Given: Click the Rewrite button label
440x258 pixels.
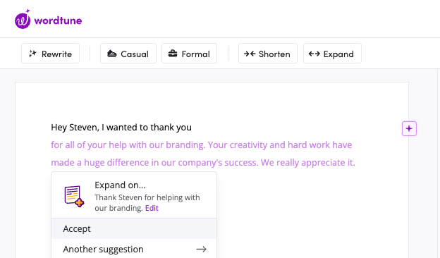Looking at the screenshot, I should pyautogui.click(x=56, y=54).
